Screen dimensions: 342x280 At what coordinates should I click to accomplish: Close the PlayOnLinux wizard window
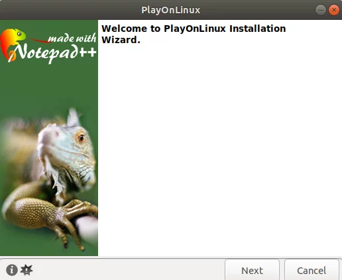click(334, 10)
